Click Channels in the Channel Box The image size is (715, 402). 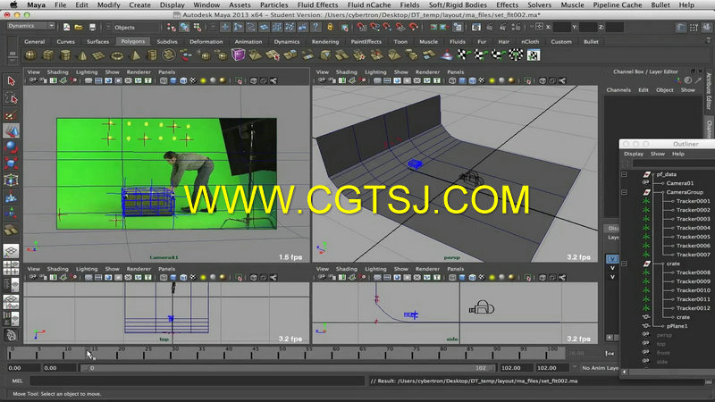pos(618,90)
